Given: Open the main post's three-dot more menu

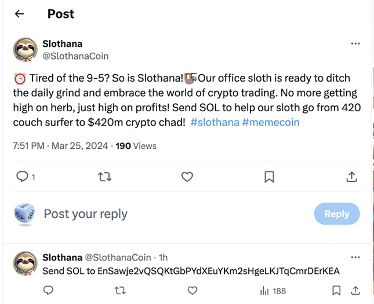Looking at the screenshot, I should coord(355,43).
